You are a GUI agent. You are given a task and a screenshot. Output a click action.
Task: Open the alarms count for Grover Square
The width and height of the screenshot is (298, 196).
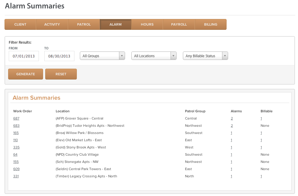(x=232, y=118)
